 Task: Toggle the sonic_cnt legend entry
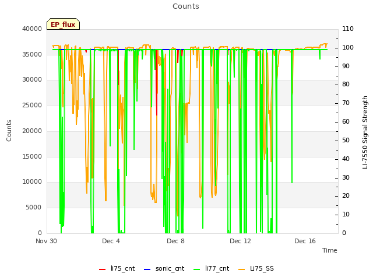pos(164,268)
